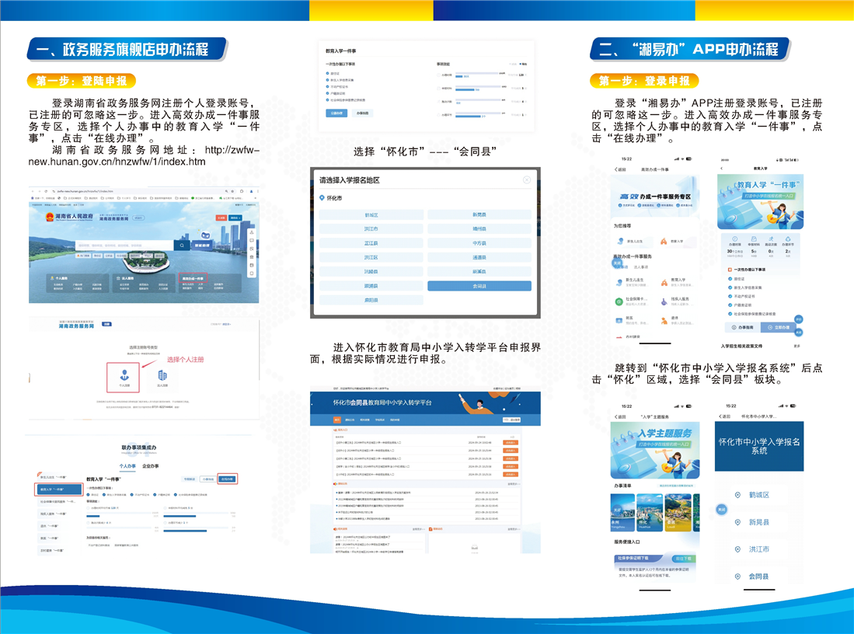Image resolution: width=854 pixels, height=634 pixels.
Task: Close the 请选择入学报名地区 dialog
Action: pyautogui.click(x=527, y=179)
